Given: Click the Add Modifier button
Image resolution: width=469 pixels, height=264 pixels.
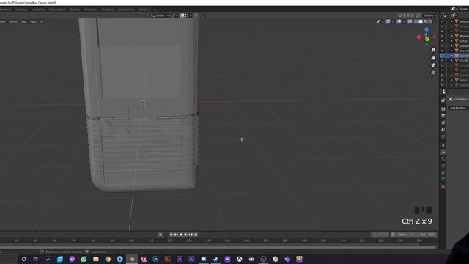Looking at the screenshot, I should (457, 108).
